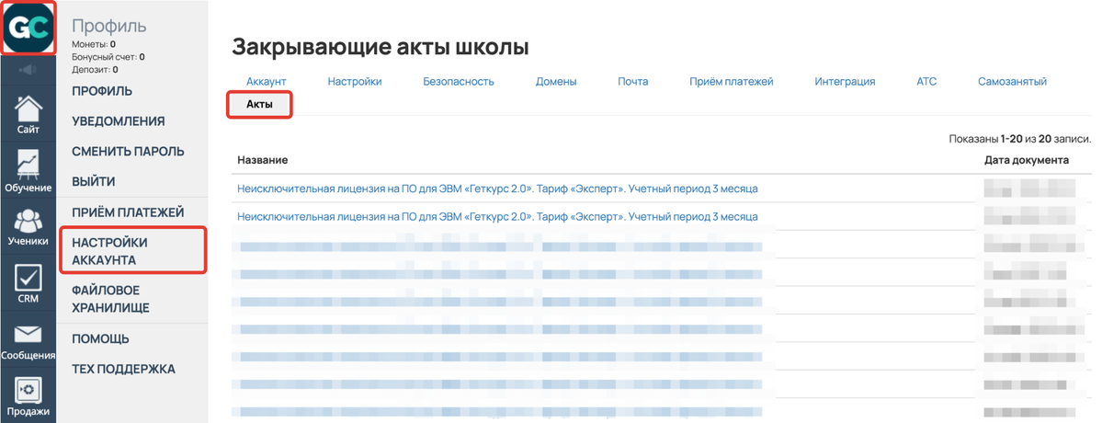
Task: Open УВЕДОМЛЕНИЯ menu item
Action: click(x=118, y=121)
